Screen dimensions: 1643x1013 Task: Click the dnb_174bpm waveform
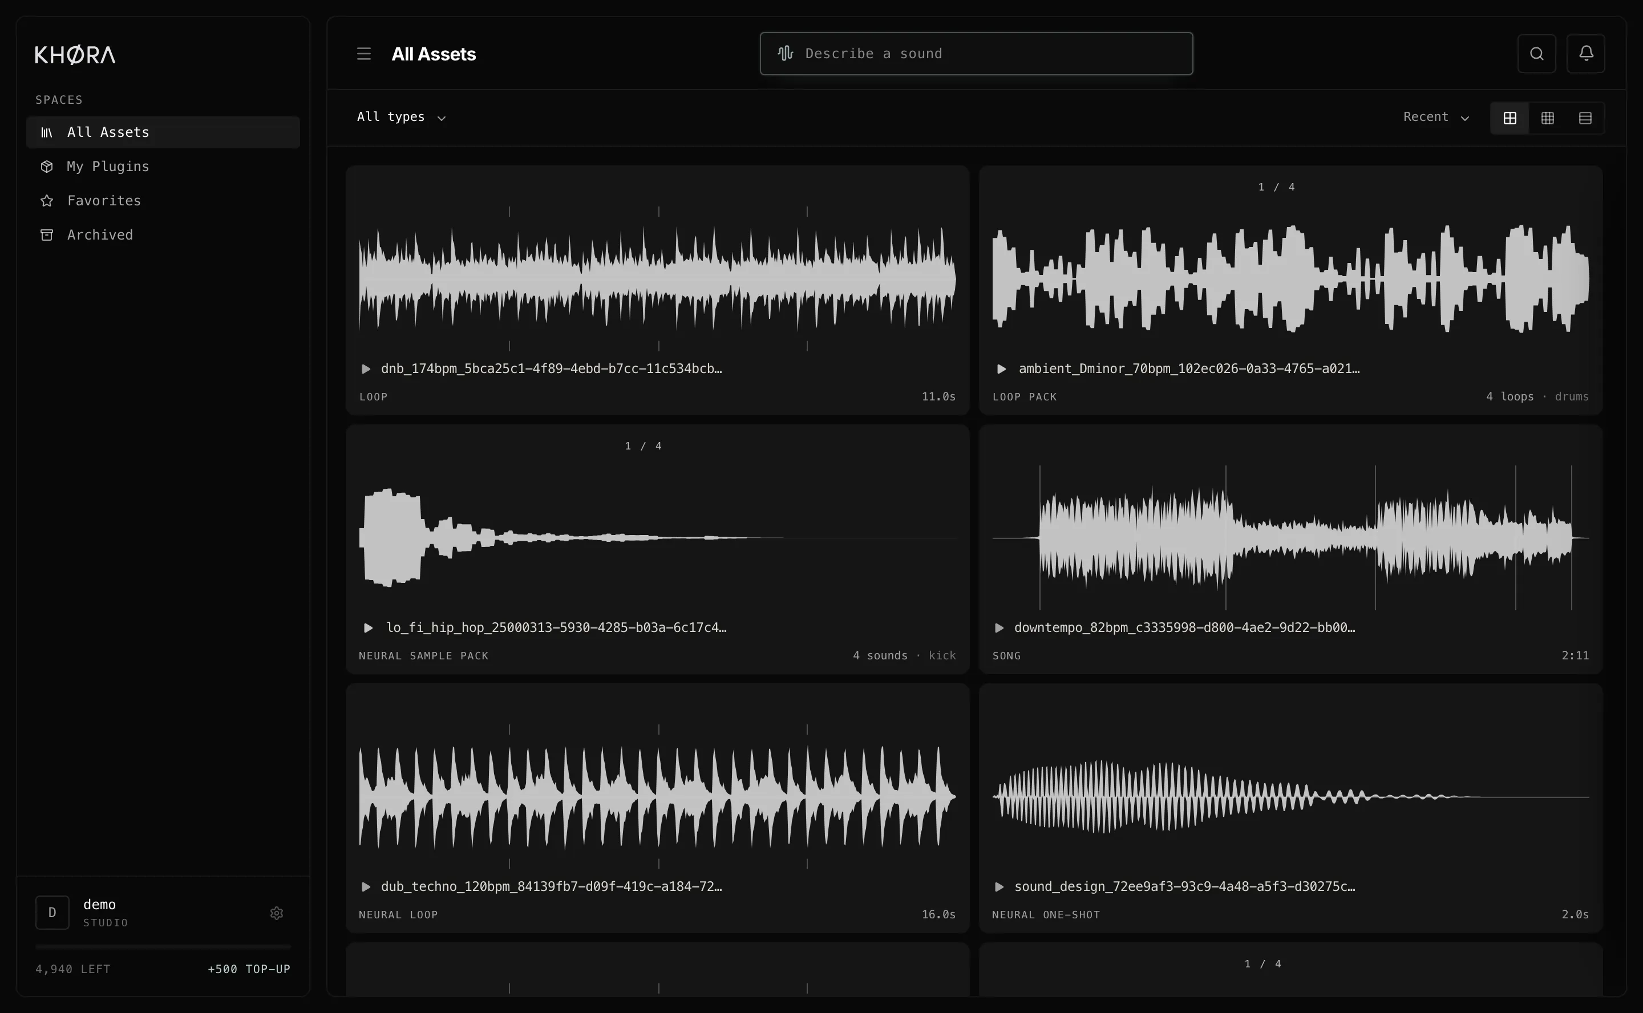coord(657,278)
